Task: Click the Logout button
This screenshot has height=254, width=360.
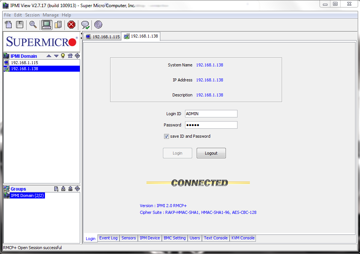Action: [211, 153]
